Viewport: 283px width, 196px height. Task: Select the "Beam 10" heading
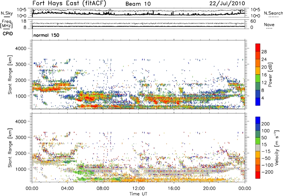click(138, 4)
